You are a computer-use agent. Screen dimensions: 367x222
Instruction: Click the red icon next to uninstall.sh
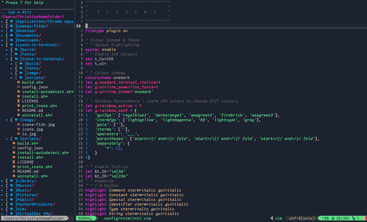click(x=18, y=115)
